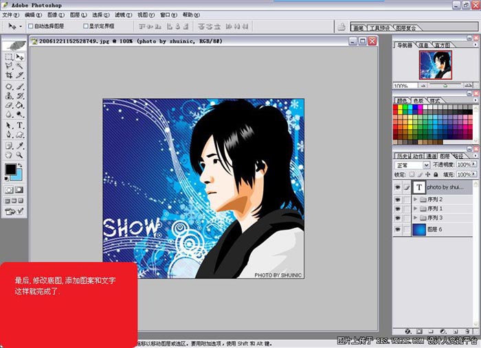This screenshot has height=348, width=481.
Task: Select the Lasso tool
Action: (x=9, y=66)
